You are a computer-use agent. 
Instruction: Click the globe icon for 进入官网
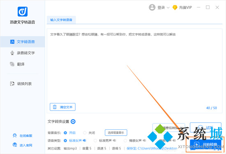coord(15,145)
